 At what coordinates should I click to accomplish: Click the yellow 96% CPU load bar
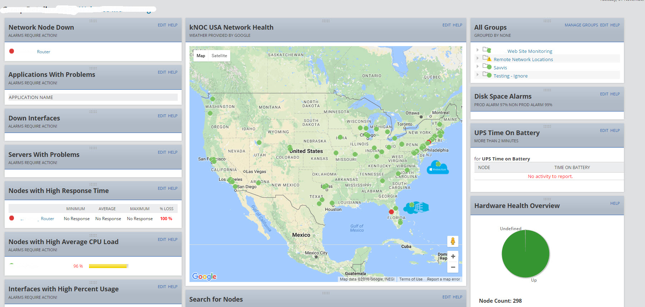(108, 266)
